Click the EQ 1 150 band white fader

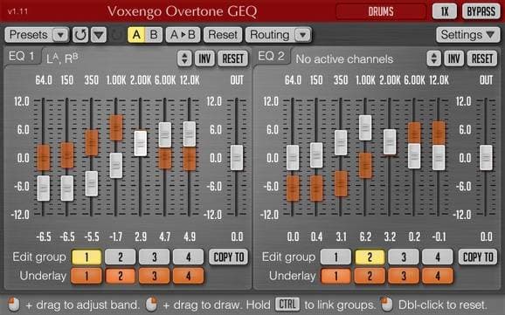click(67, 188)
